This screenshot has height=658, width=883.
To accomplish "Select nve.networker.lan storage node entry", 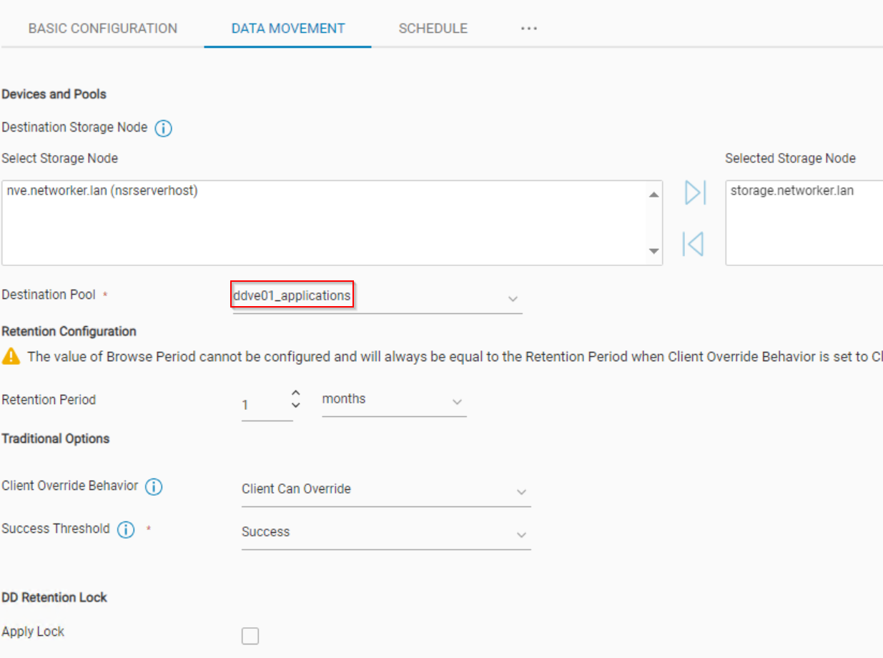I will pyautogui.click(x=102, y=192).
